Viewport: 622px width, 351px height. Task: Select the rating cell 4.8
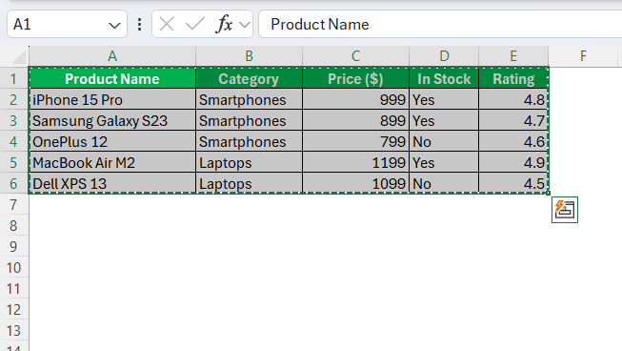(513, 99)
